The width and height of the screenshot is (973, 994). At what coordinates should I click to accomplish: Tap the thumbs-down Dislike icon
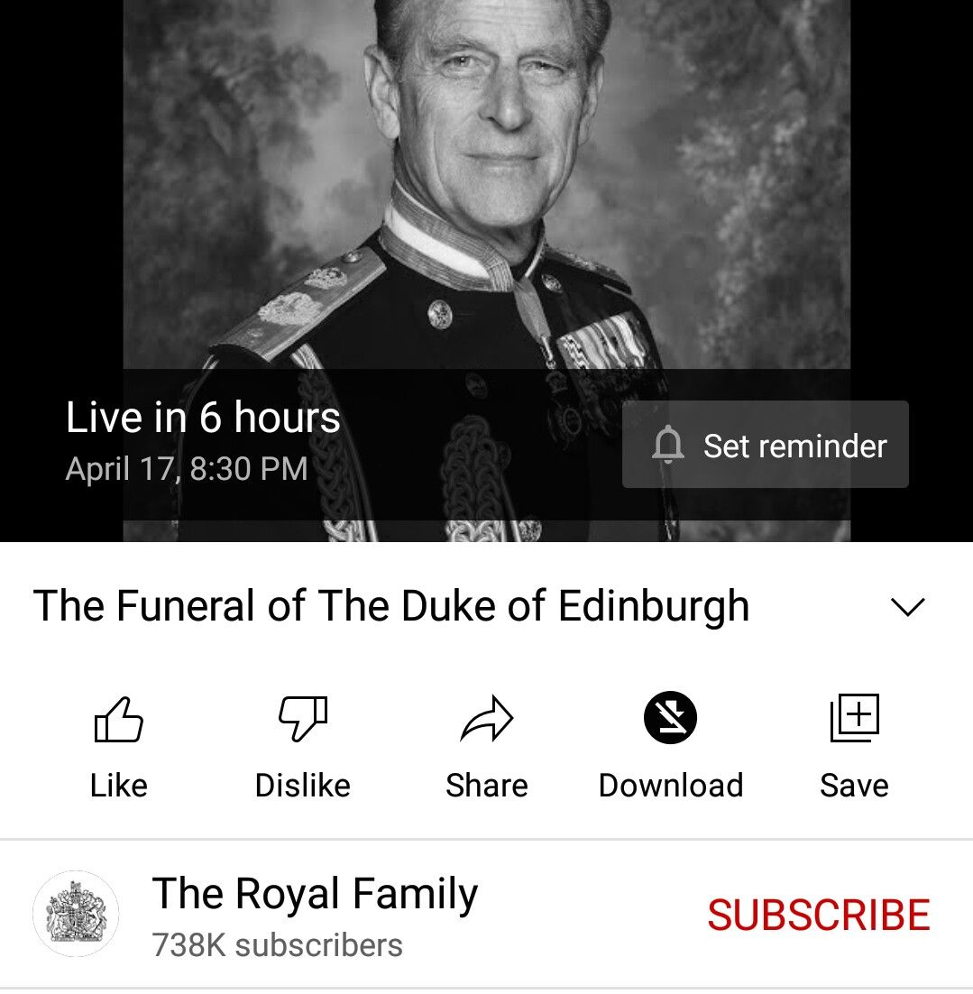click(x=303, y=719)
